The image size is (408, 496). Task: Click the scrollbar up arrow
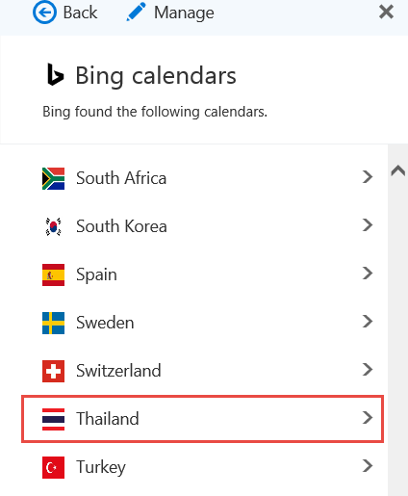click(x=397, y=170)
